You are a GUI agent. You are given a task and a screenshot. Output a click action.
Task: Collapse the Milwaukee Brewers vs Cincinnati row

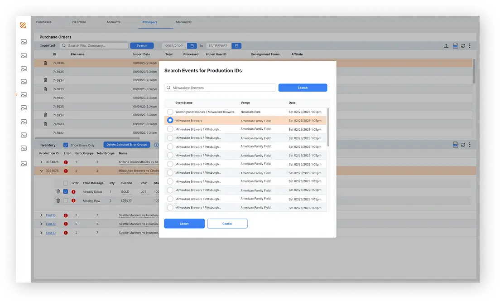pos(41,171)
